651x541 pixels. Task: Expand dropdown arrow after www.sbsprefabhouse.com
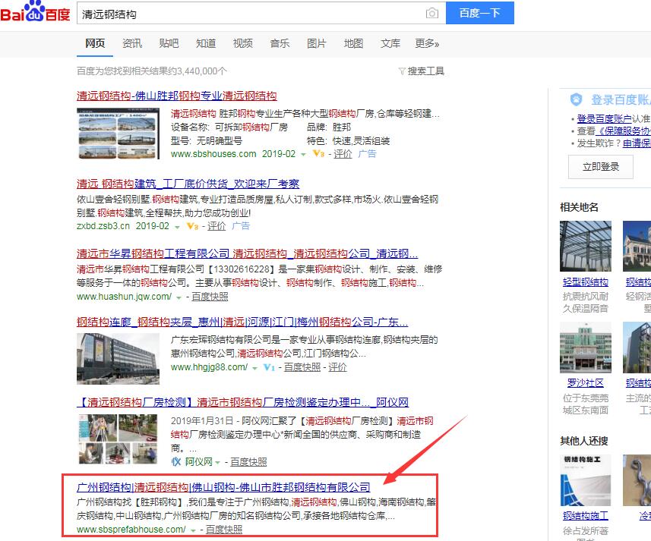(x=193, y=530)
